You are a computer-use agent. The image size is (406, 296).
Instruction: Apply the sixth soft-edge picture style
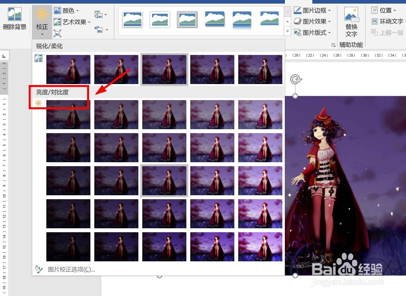(x=270, y=19)
